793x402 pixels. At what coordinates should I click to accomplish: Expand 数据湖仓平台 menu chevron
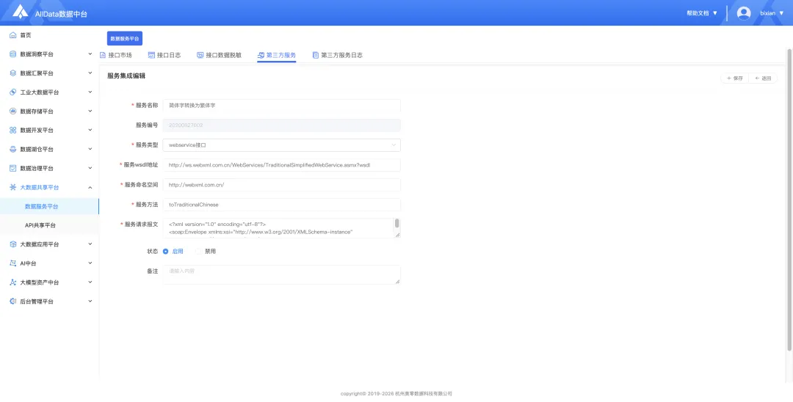point(90,150)
